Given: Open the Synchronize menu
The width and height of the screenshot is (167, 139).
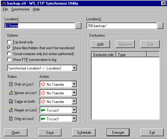Looking at the screenshot, I should (x=20, y=9).
